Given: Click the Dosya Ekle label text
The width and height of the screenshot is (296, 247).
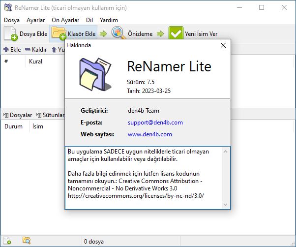Looking at the screenshot, I should pos(33,34).
